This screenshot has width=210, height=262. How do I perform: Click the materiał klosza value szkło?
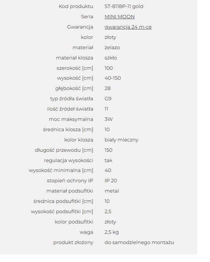point(111,58)
